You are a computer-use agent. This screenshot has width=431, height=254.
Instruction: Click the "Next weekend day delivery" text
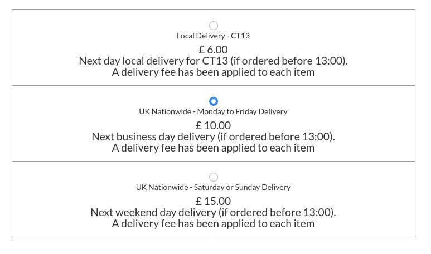click(153, 212)
